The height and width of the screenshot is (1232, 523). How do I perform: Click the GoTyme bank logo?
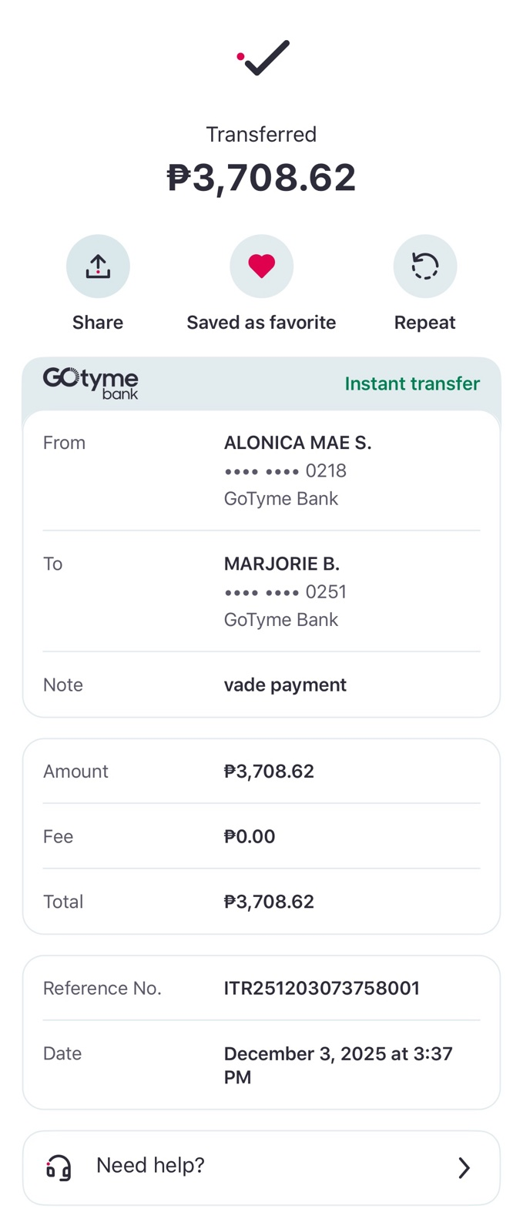(91, 383)
